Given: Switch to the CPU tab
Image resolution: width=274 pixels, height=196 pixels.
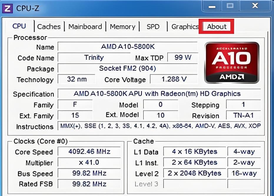Looking at the screenshot, I should pos(19,26).
